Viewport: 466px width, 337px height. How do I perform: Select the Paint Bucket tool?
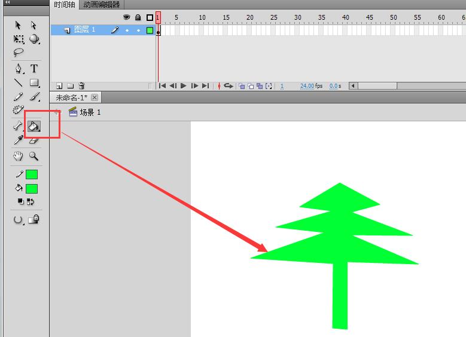click(x=34, y=126)
